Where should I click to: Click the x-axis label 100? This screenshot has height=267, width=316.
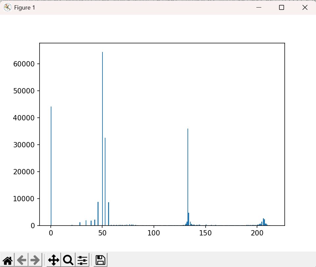coord(154,233)
